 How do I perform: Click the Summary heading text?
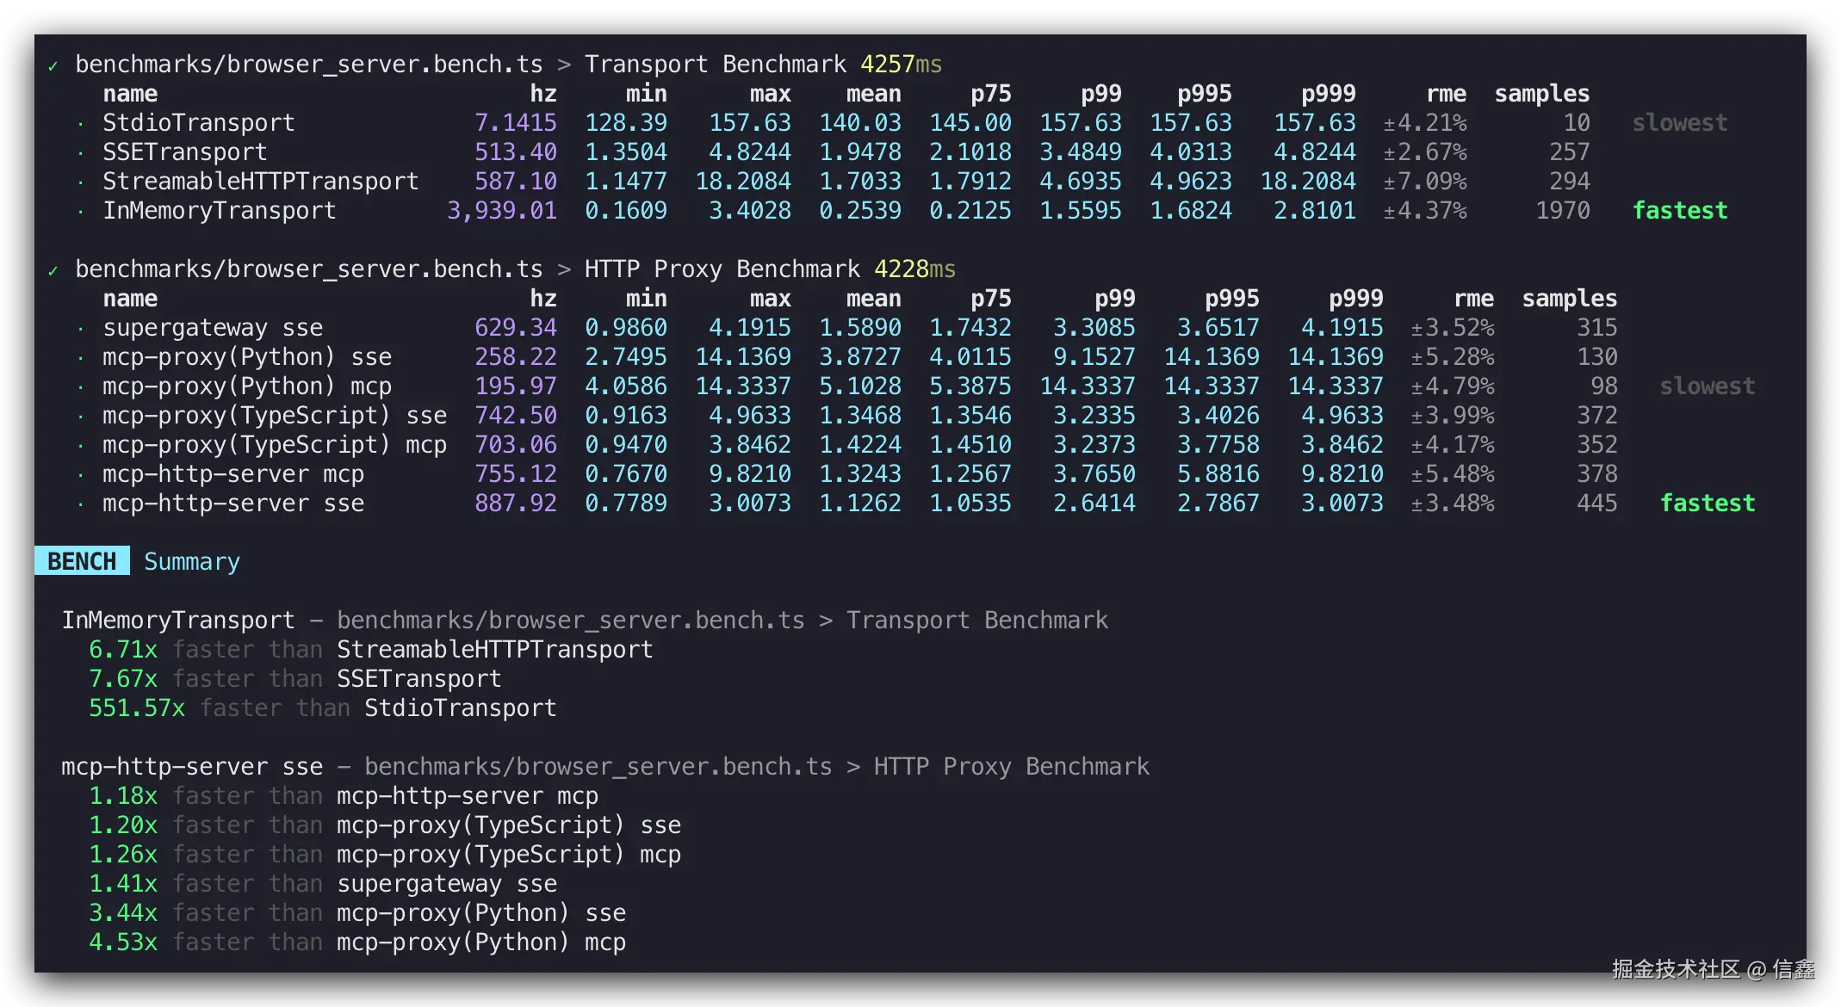tap(191, 561)
